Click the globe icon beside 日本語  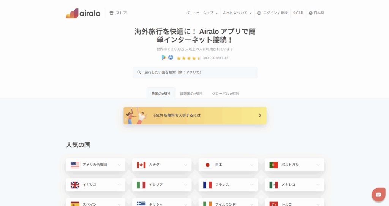311,13
